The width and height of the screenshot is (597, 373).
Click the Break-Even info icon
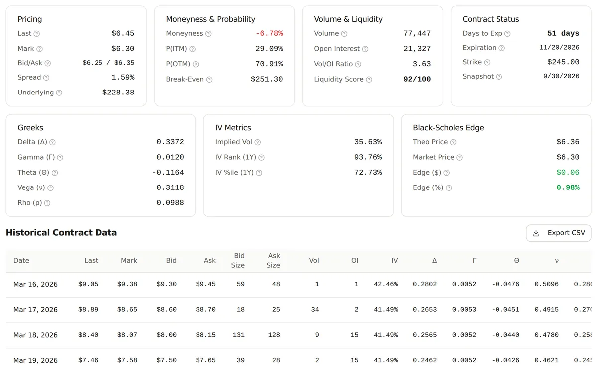(209, 80)
